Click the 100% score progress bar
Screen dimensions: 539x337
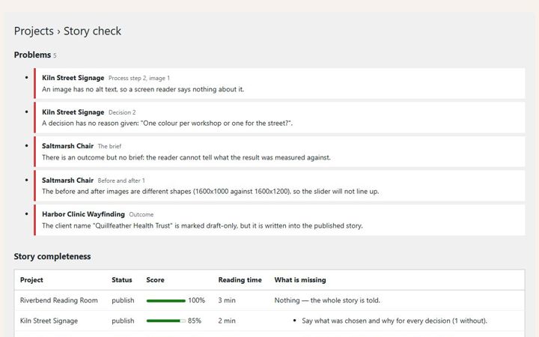(165, 301)
